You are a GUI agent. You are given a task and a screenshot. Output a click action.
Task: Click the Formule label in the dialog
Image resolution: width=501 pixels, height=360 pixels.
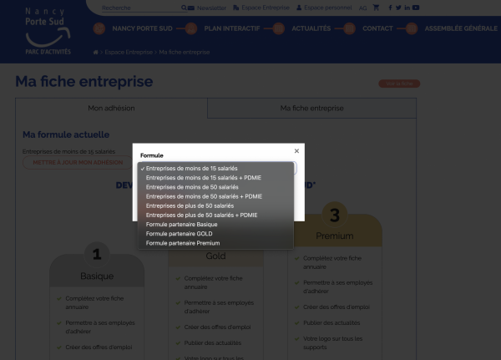tap(152, 155)
